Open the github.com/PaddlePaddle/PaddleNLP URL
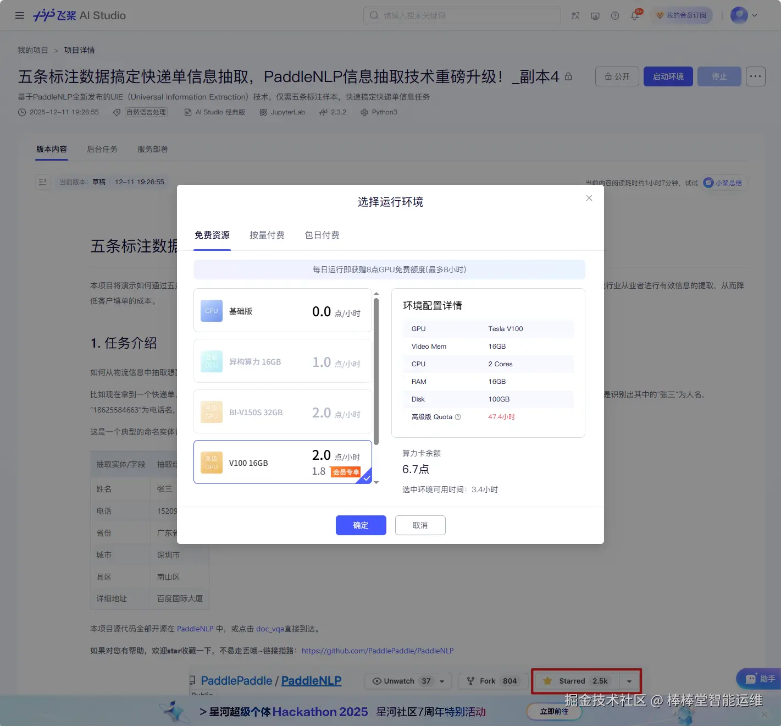Screen dimensions: 781x726 [378, 651]
